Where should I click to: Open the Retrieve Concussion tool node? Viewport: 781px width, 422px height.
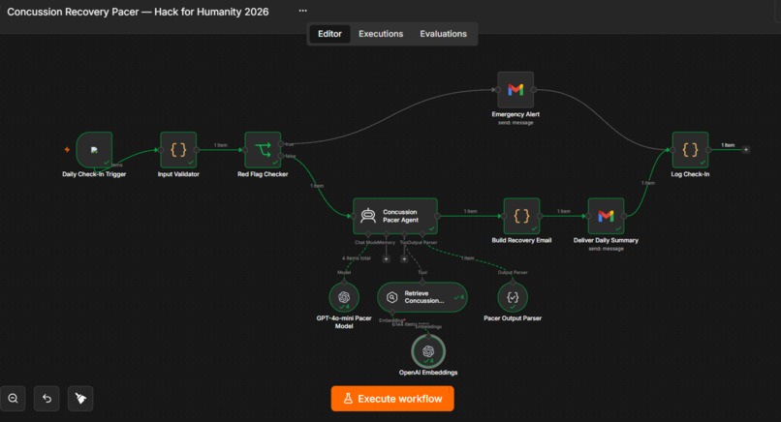[422, 297]
